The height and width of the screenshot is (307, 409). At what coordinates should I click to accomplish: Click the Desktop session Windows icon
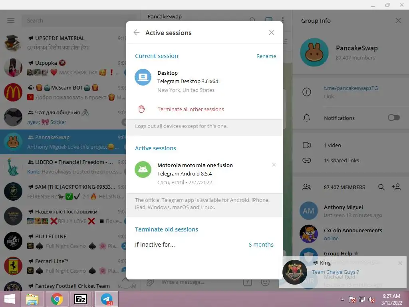pos(143,77)
